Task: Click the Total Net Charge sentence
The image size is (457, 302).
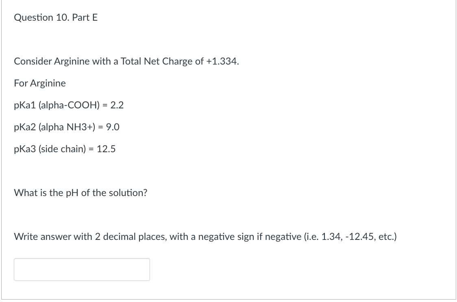Action: coord(126,61)
